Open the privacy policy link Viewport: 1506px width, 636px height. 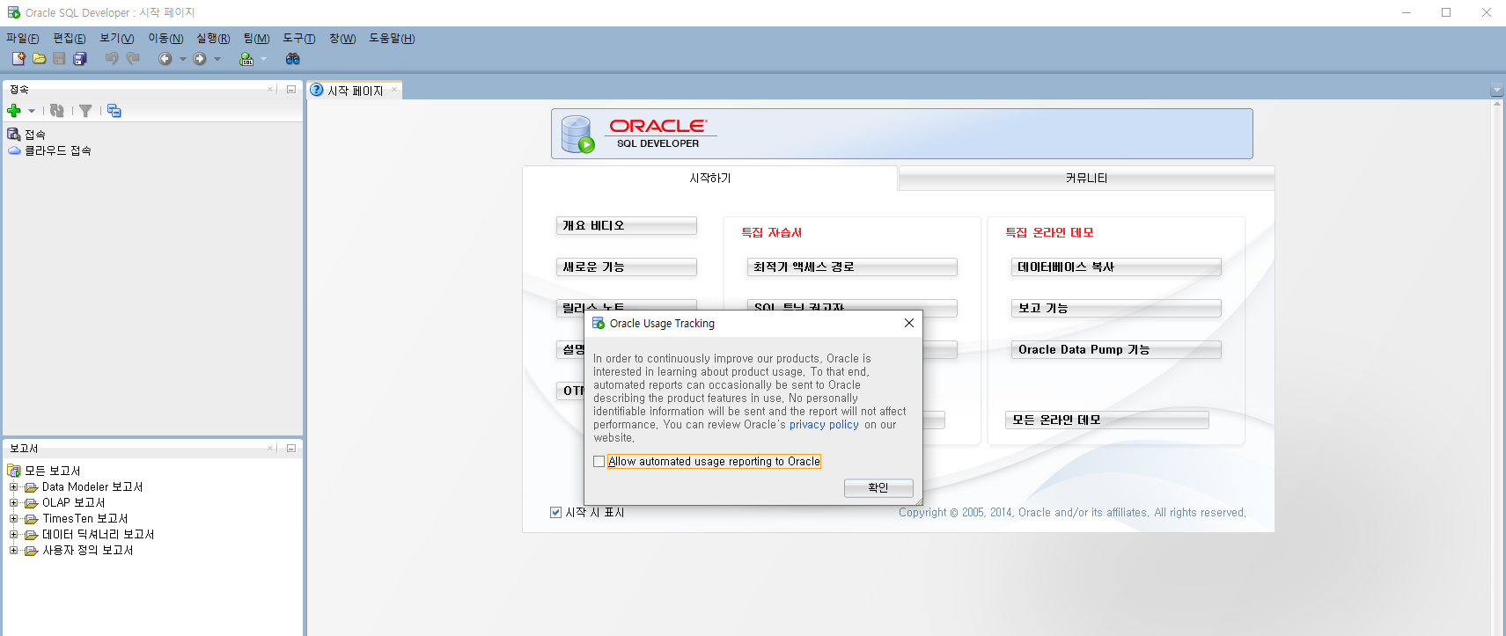point(824,424)
